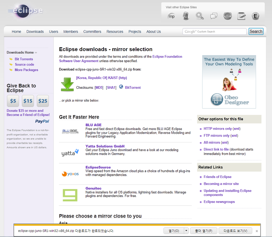Image resolution: width=272 pixels, height=237 pixels.
Task: Open the MD5 checksum link
Action: click(x=99, y=88)
